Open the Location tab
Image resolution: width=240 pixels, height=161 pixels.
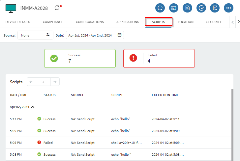185,22
